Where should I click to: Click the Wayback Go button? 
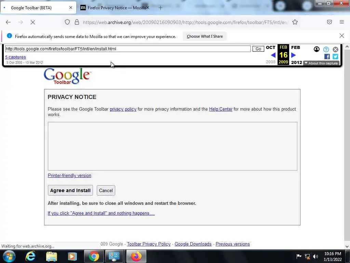[x=258, y=49]
